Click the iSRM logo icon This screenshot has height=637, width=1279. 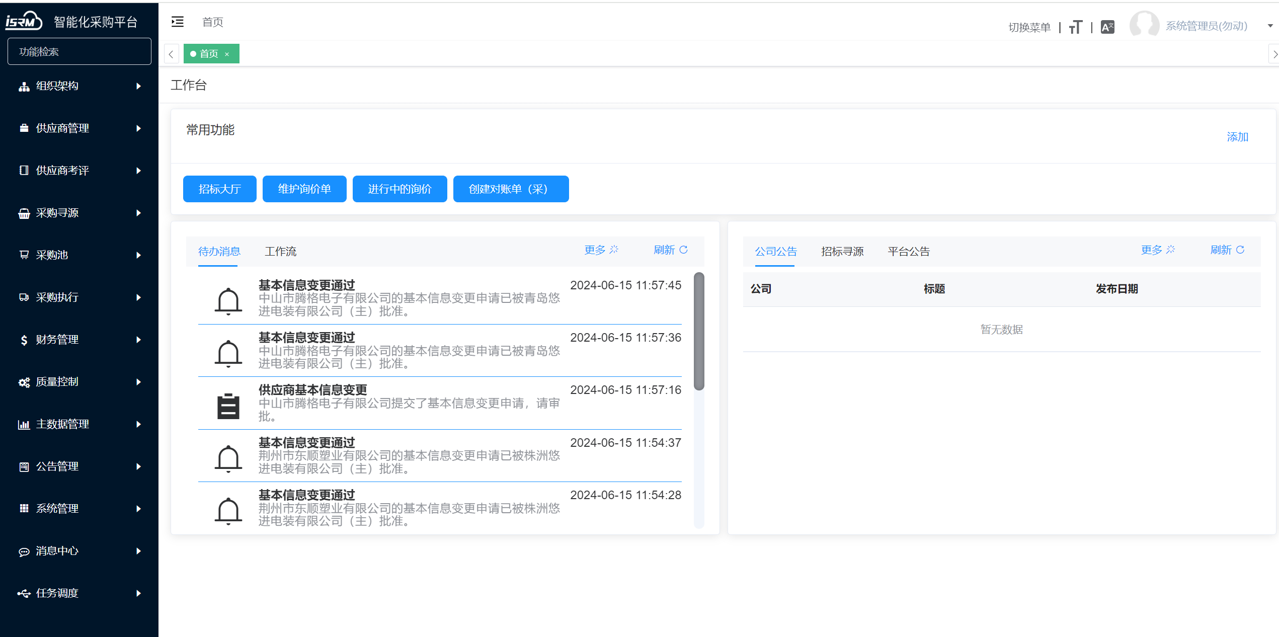[x=24, y=21]
